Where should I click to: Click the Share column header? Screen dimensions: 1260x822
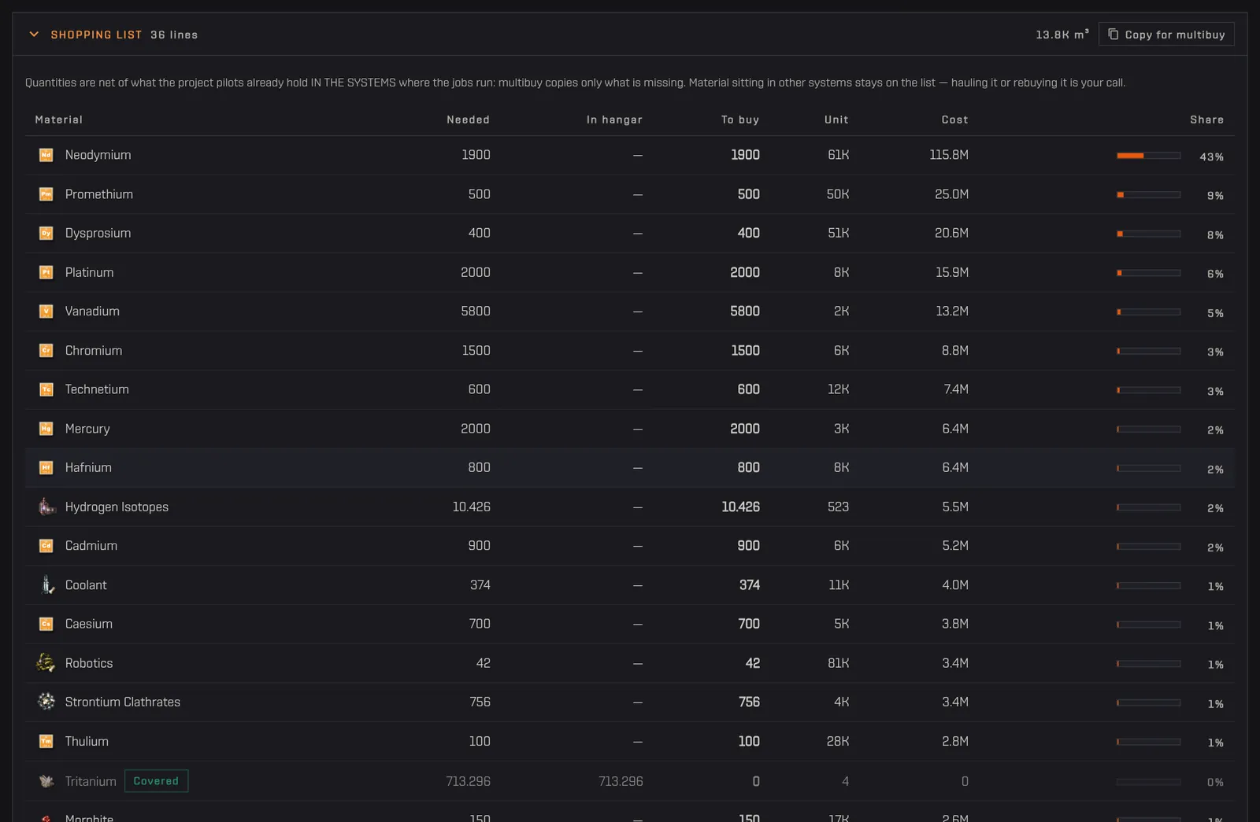click(1206, 120)
